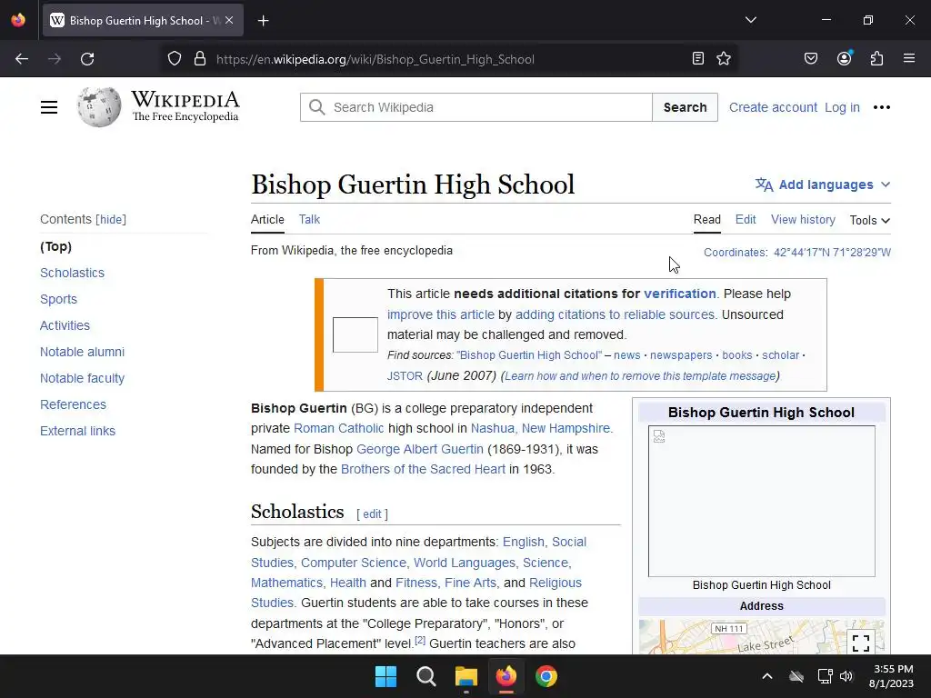Open the taskbar clock and date
Screen dimensions: 931x698
tap(891, 676)
